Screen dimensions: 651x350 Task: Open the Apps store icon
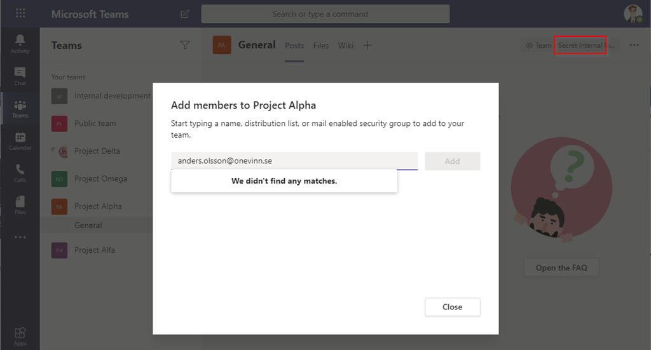tap(20, 335)
